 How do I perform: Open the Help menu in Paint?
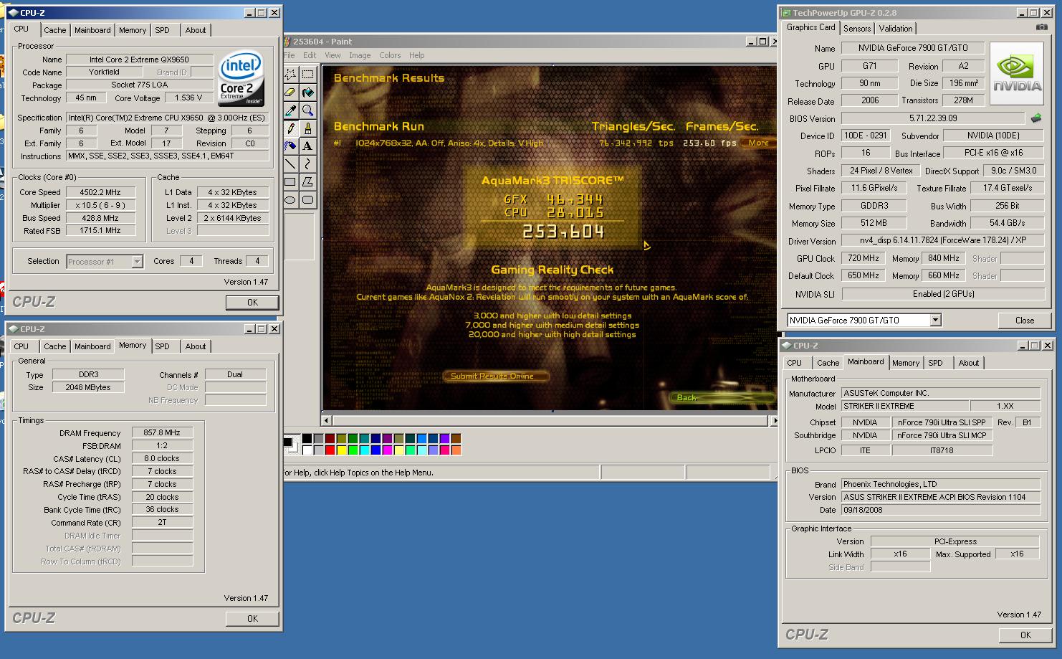417,55
